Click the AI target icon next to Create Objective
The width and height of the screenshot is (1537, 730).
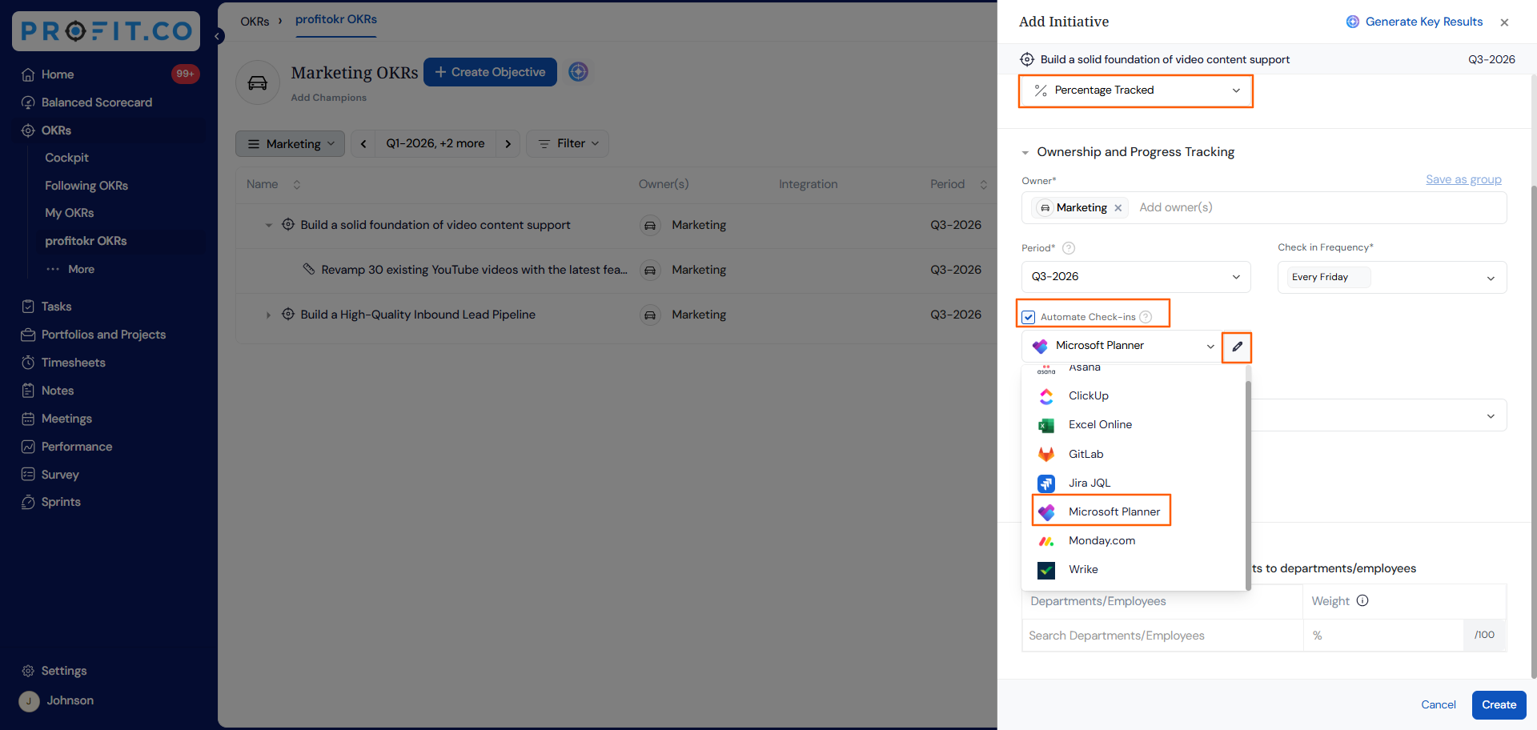(x=578, y=72)
